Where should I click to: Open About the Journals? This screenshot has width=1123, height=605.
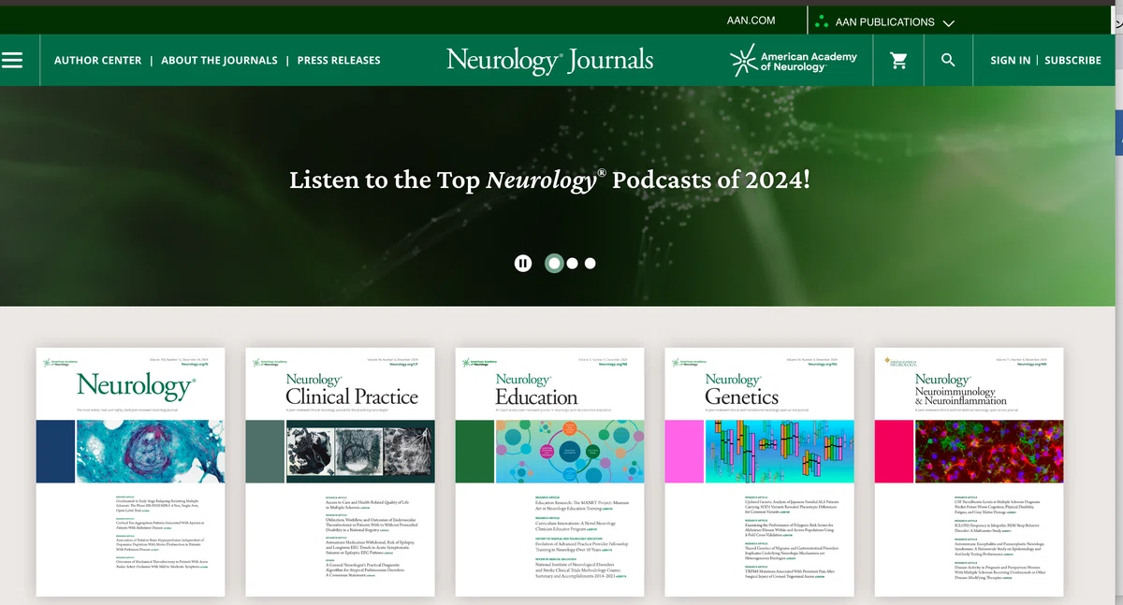(x=219, y=60)
